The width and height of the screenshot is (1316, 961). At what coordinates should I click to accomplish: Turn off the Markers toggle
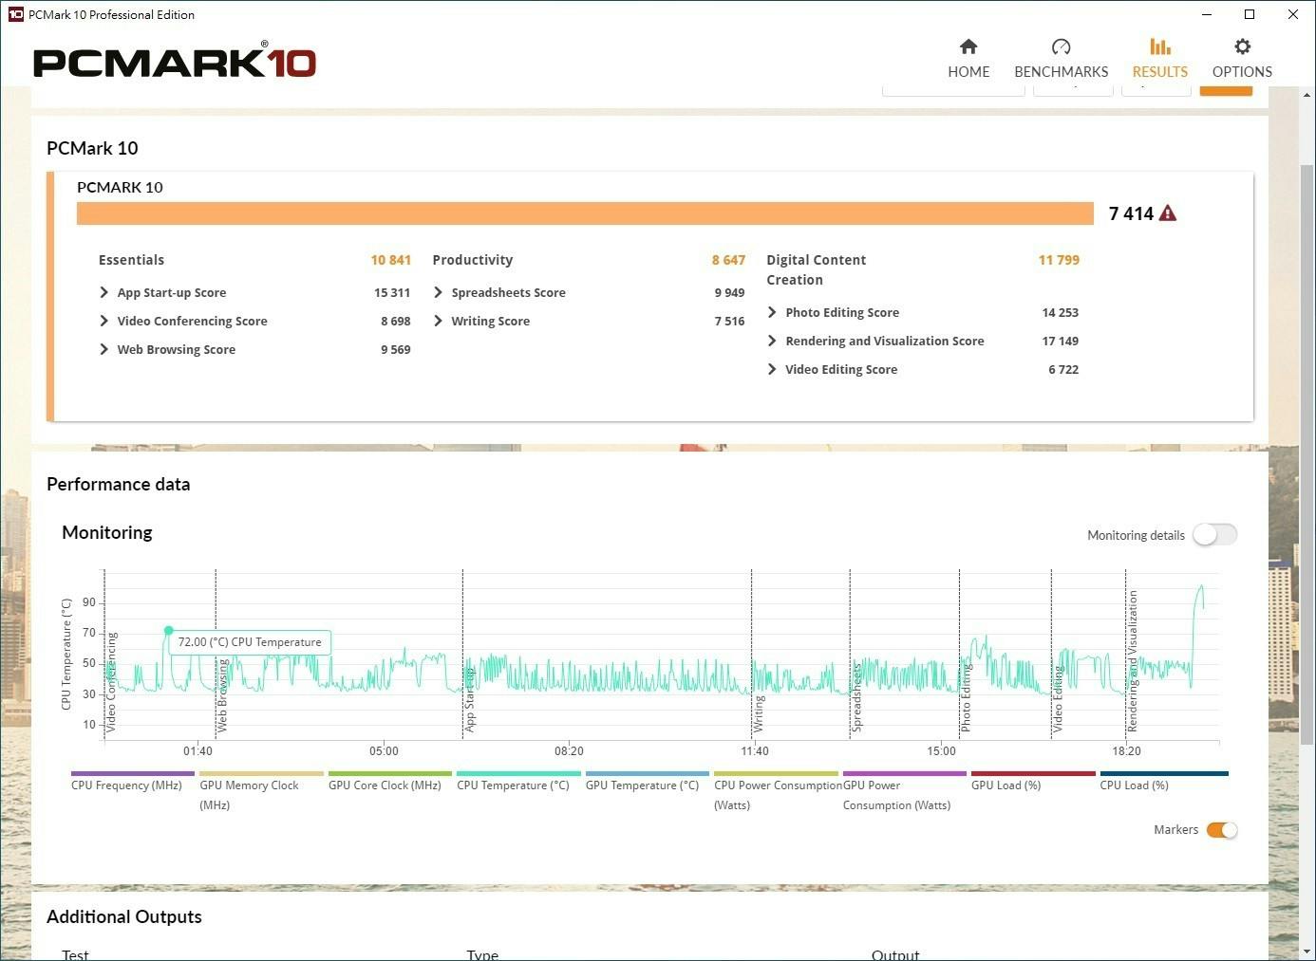click(x=1221, y=830)
